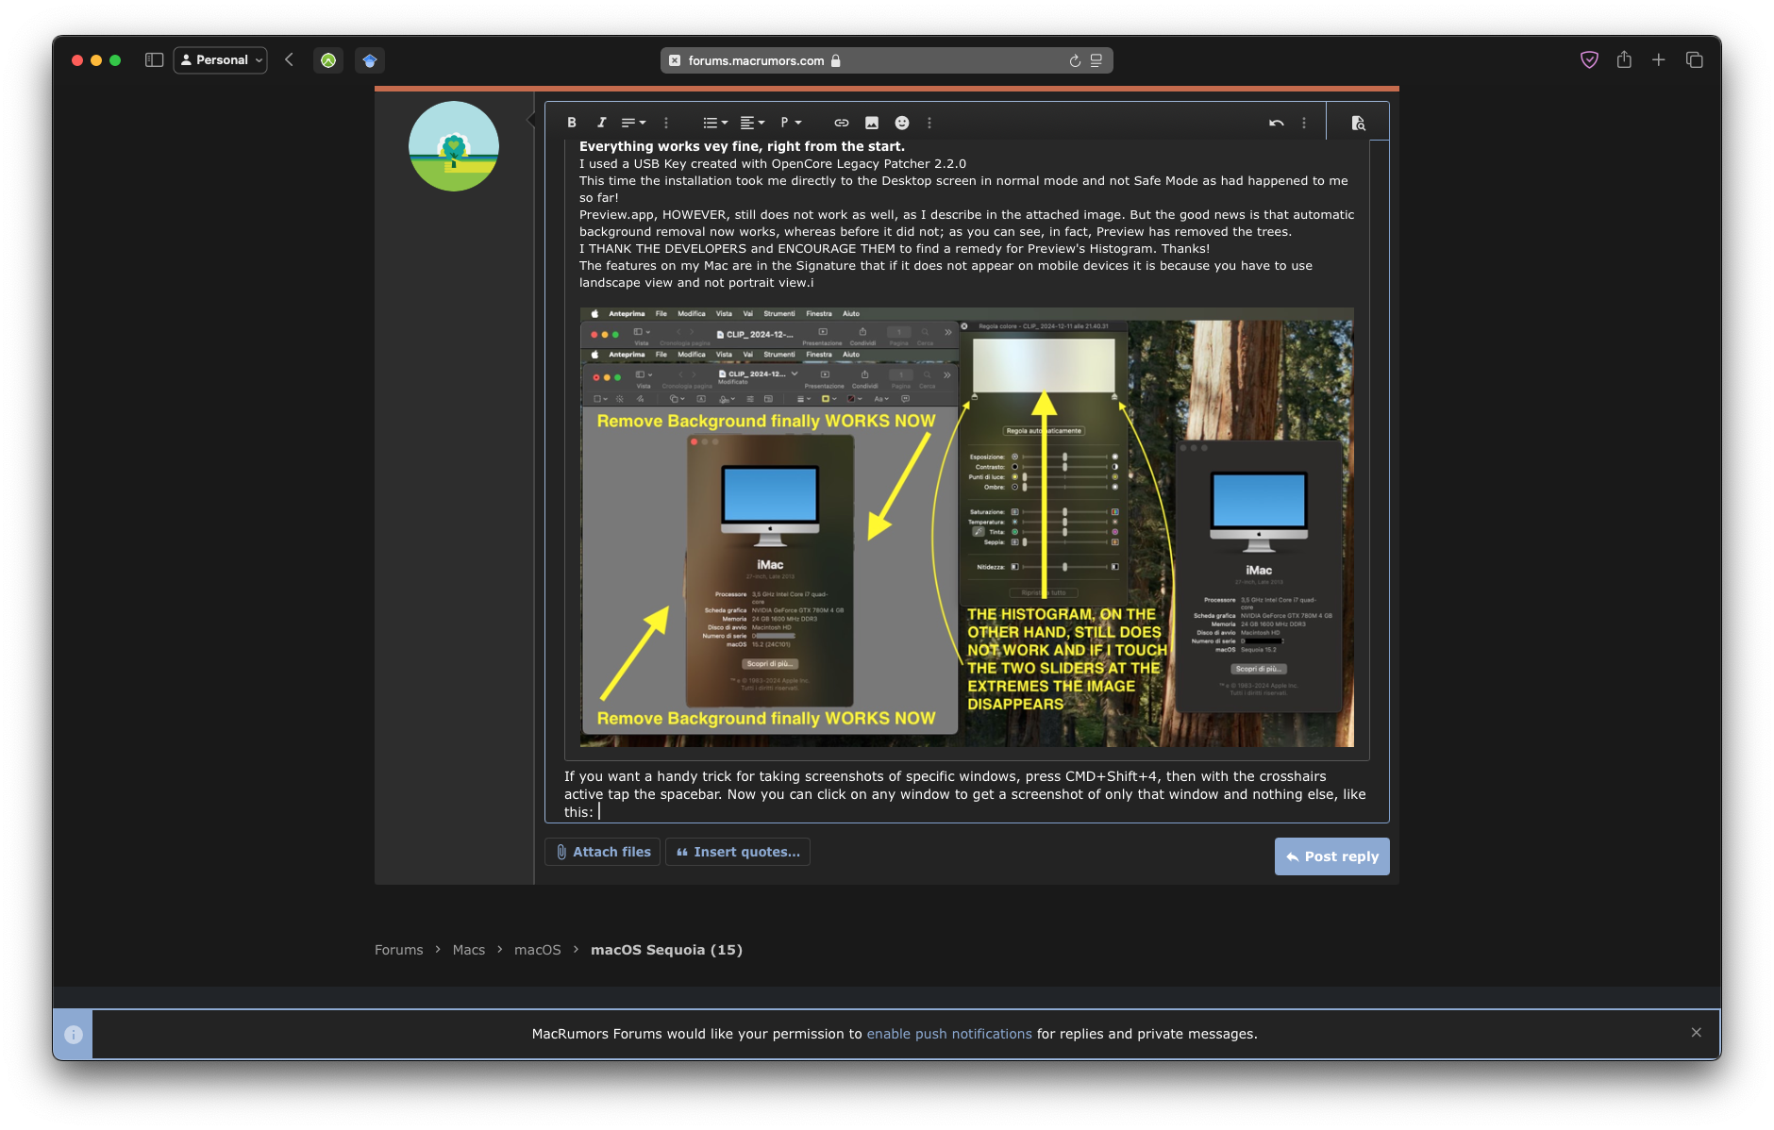
Task: Click the 'Everything works vey fine' bold line
Action: 742,146
